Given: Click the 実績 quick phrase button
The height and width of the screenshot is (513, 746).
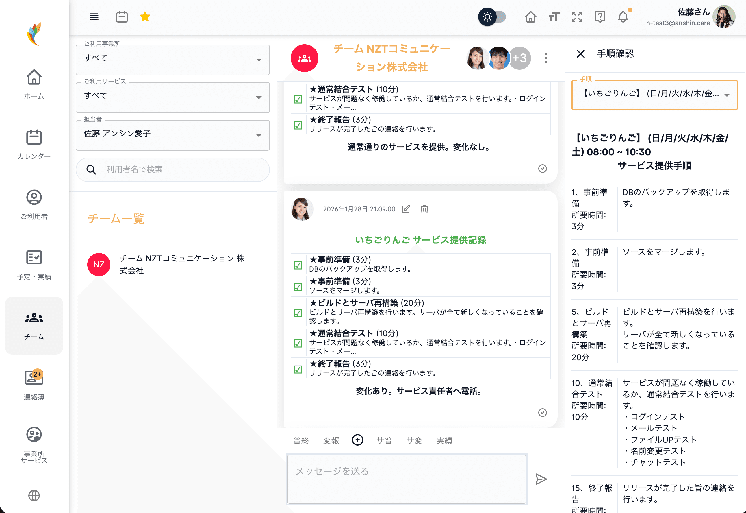Looking at the screenshot, I should click(444, 440).
